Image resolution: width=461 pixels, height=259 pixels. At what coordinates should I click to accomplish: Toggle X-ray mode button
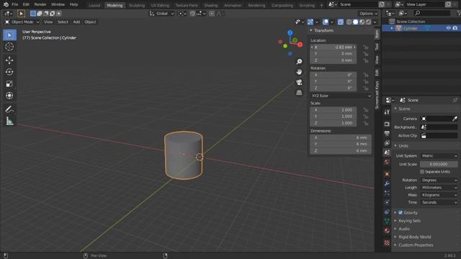coord(341,22)
